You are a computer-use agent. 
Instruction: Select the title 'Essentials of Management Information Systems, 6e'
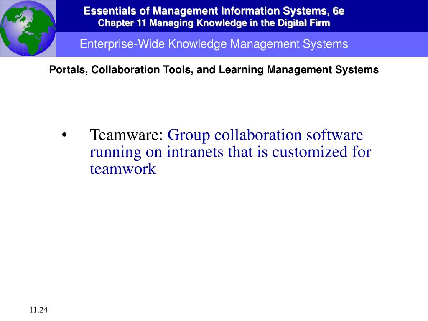tap(214, 11)
